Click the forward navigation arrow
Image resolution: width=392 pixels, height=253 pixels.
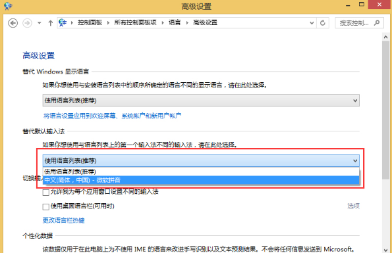click(27, 23)
